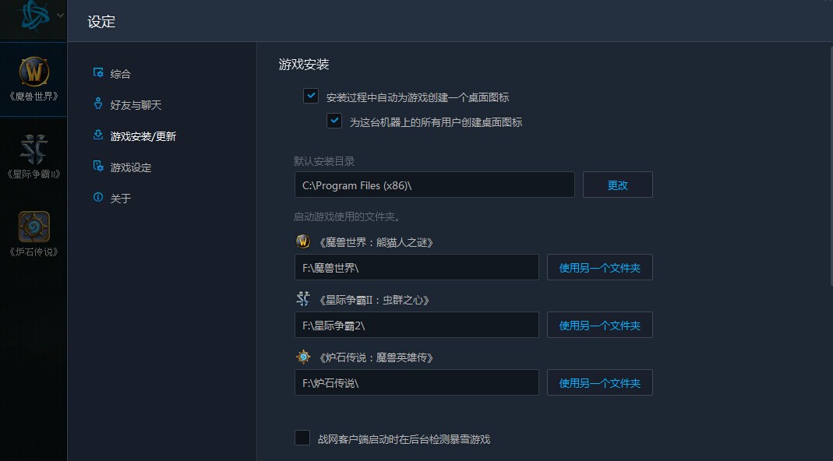This screenshot has height=461, width=833.
Task: Select the Hearthstone sidebar icon
Action: click(34, 227)
